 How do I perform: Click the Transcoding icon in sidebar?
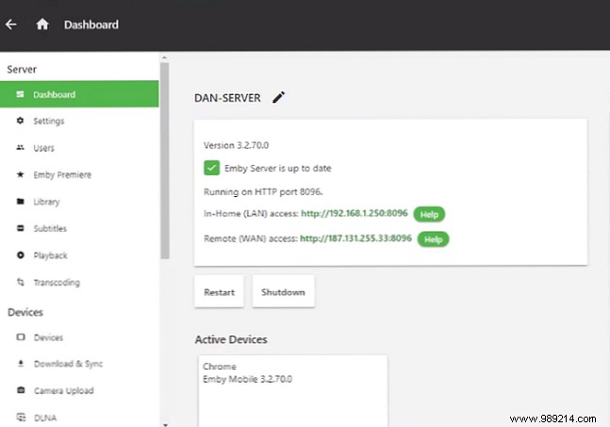(20, 282)
